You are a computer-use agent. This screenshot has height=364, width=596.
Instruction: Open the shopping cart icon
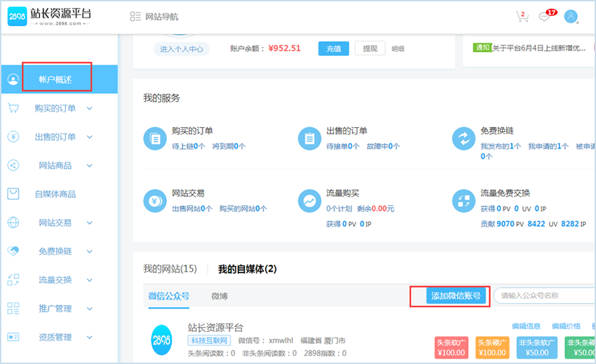(x=521, y=17)
